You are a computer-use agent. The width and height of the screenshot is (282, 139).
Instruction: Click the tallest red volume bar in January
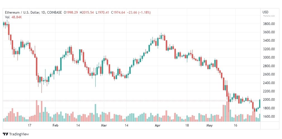[x=37, y=111]
